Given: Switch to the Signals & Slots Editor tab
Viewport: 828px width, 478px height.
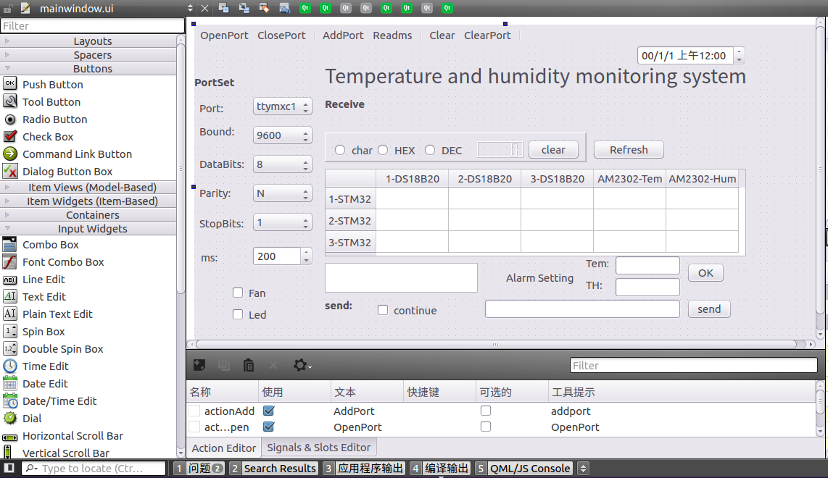Looking at the screenshot, I should pyautogui.click(x=318, y=448).
